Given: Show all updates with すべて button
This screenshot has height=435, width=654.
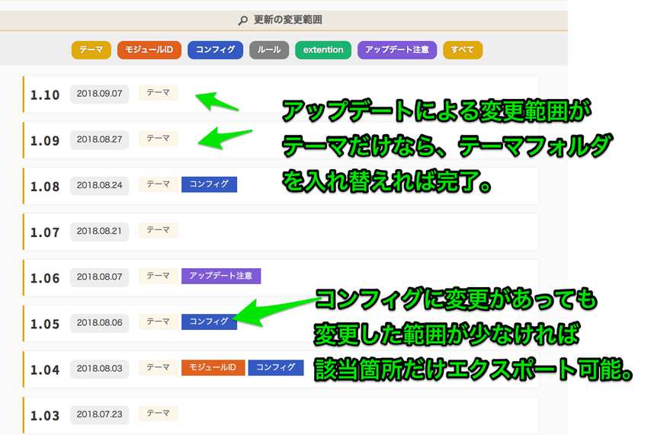Looking at the screenshot, I should pyautogui.click(x=463, y=50).
